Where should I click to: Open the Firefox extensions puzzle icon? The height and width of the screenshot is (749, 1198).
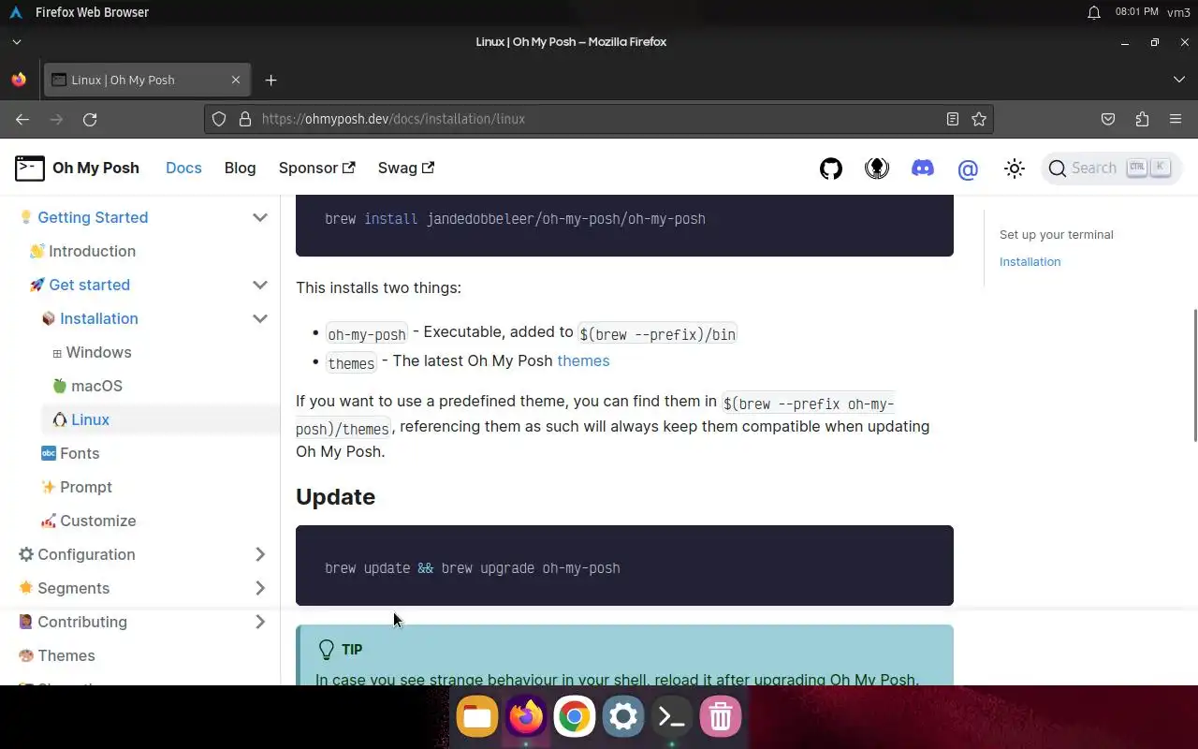point(1142,119)
